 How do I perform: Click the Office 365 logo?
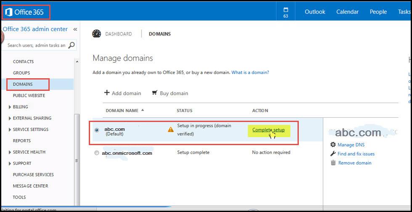(24, 12)
